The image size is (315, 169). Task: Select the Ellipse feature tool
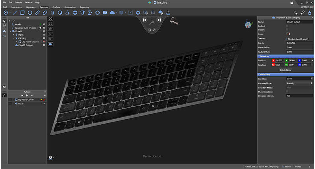pyautogui.click(x=45, y=13)
